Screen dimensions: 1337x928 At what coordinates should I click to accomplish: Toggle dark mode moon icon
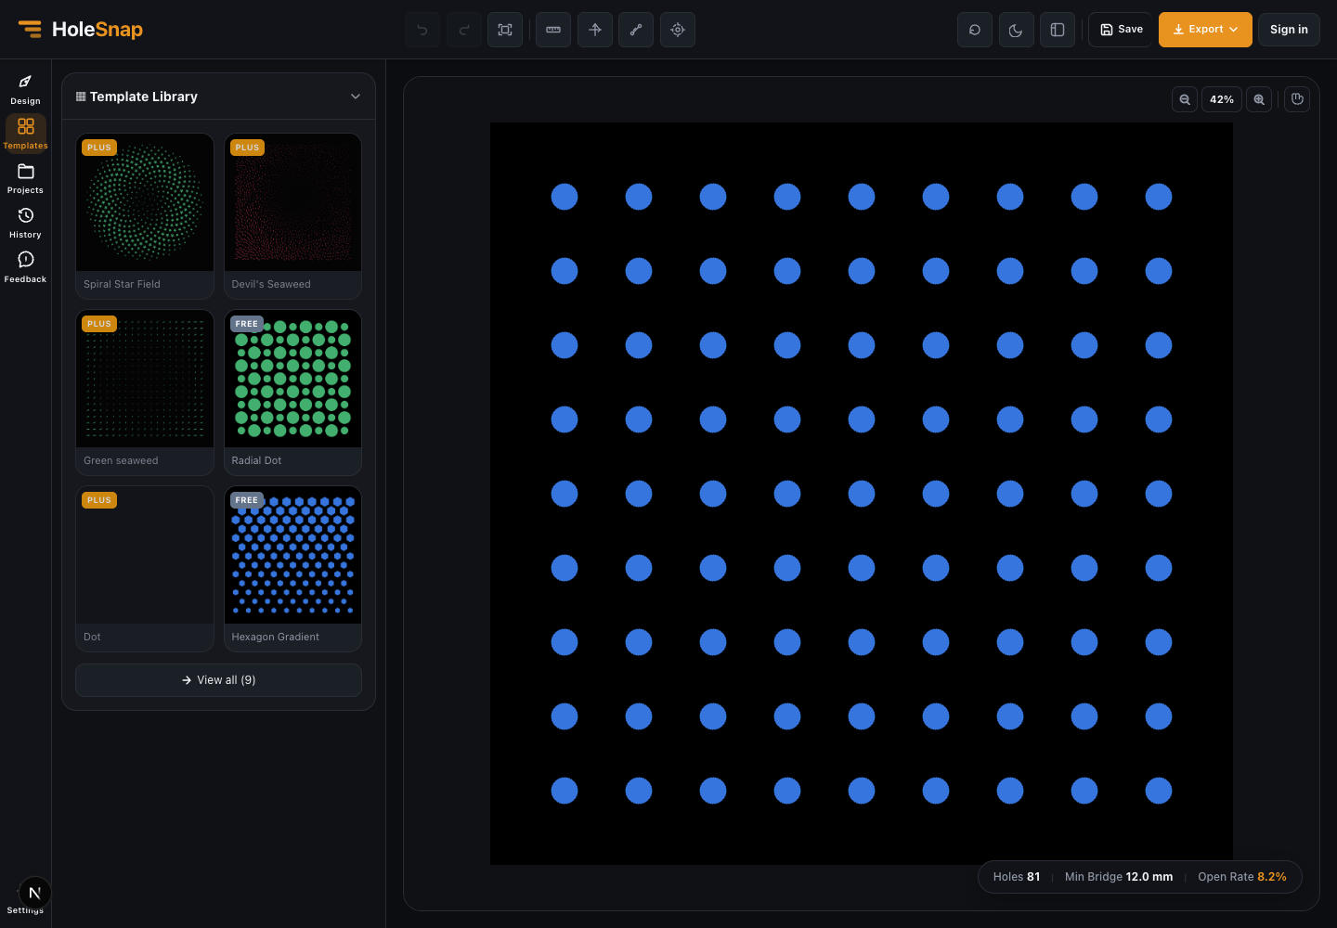coord(1016,30)
